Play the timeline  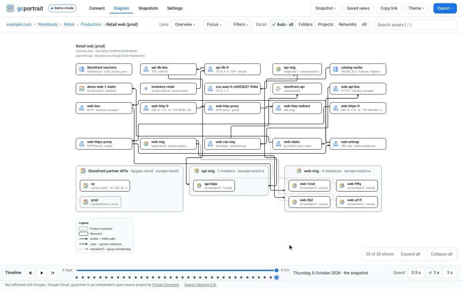[x=42, y=272]
